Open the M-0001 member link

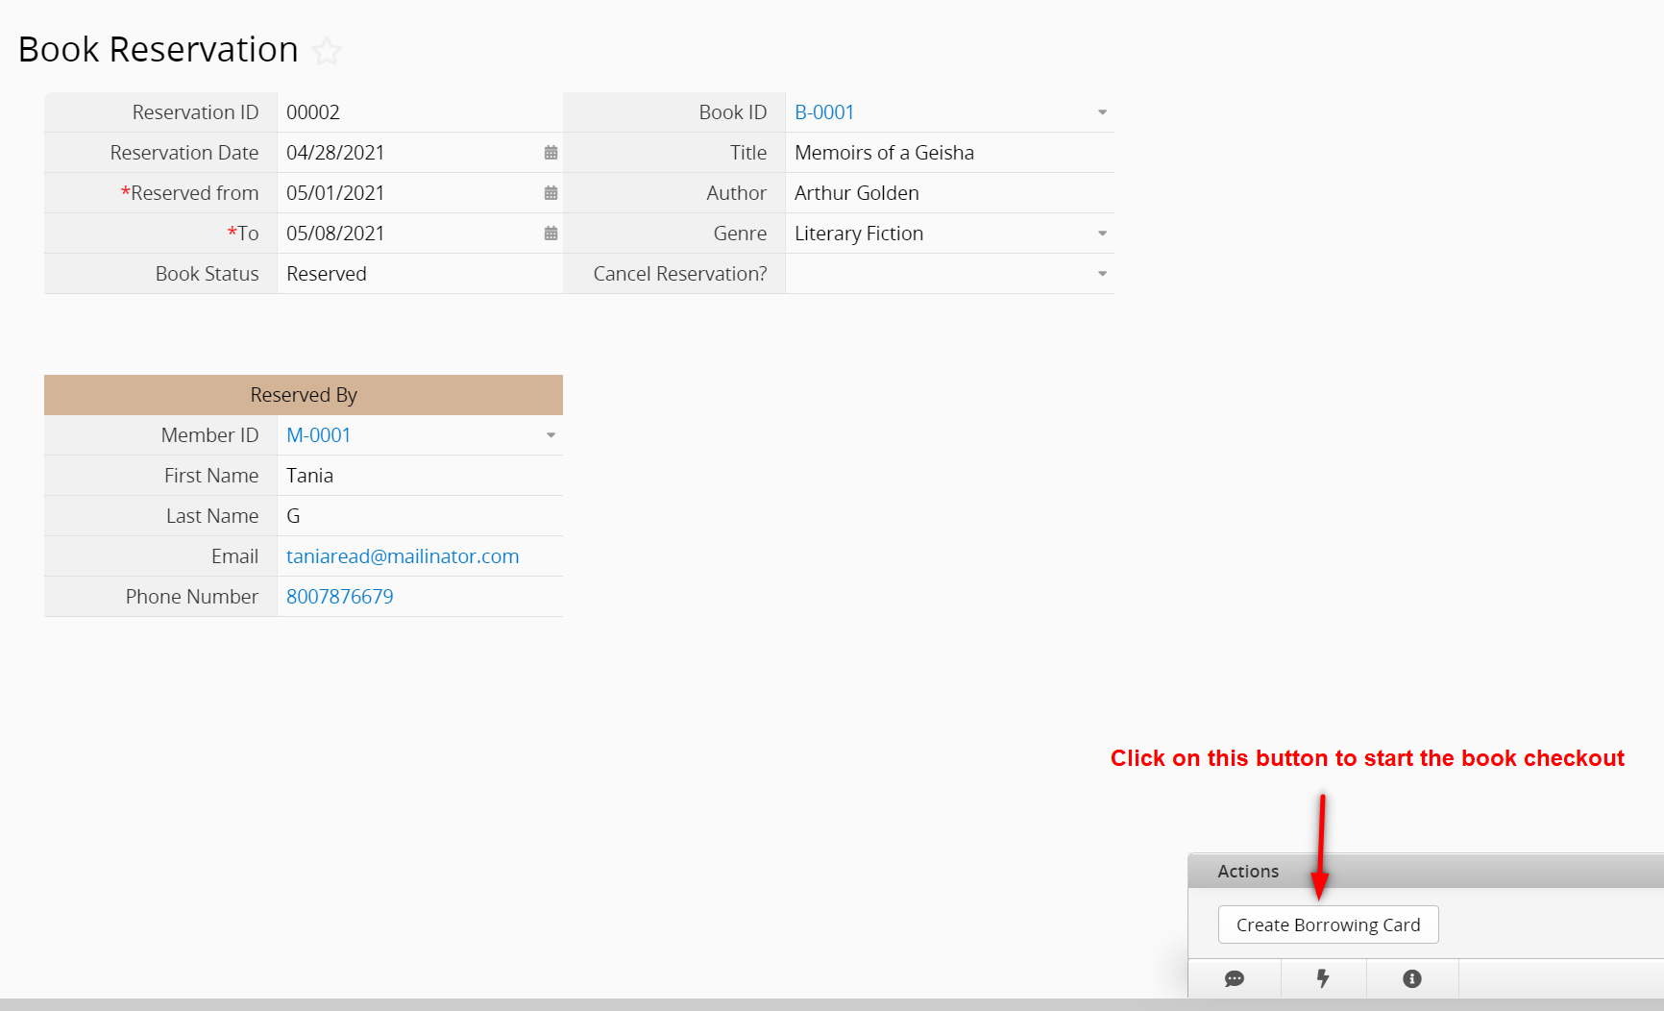pyautogui.click(x=318, y=435)
